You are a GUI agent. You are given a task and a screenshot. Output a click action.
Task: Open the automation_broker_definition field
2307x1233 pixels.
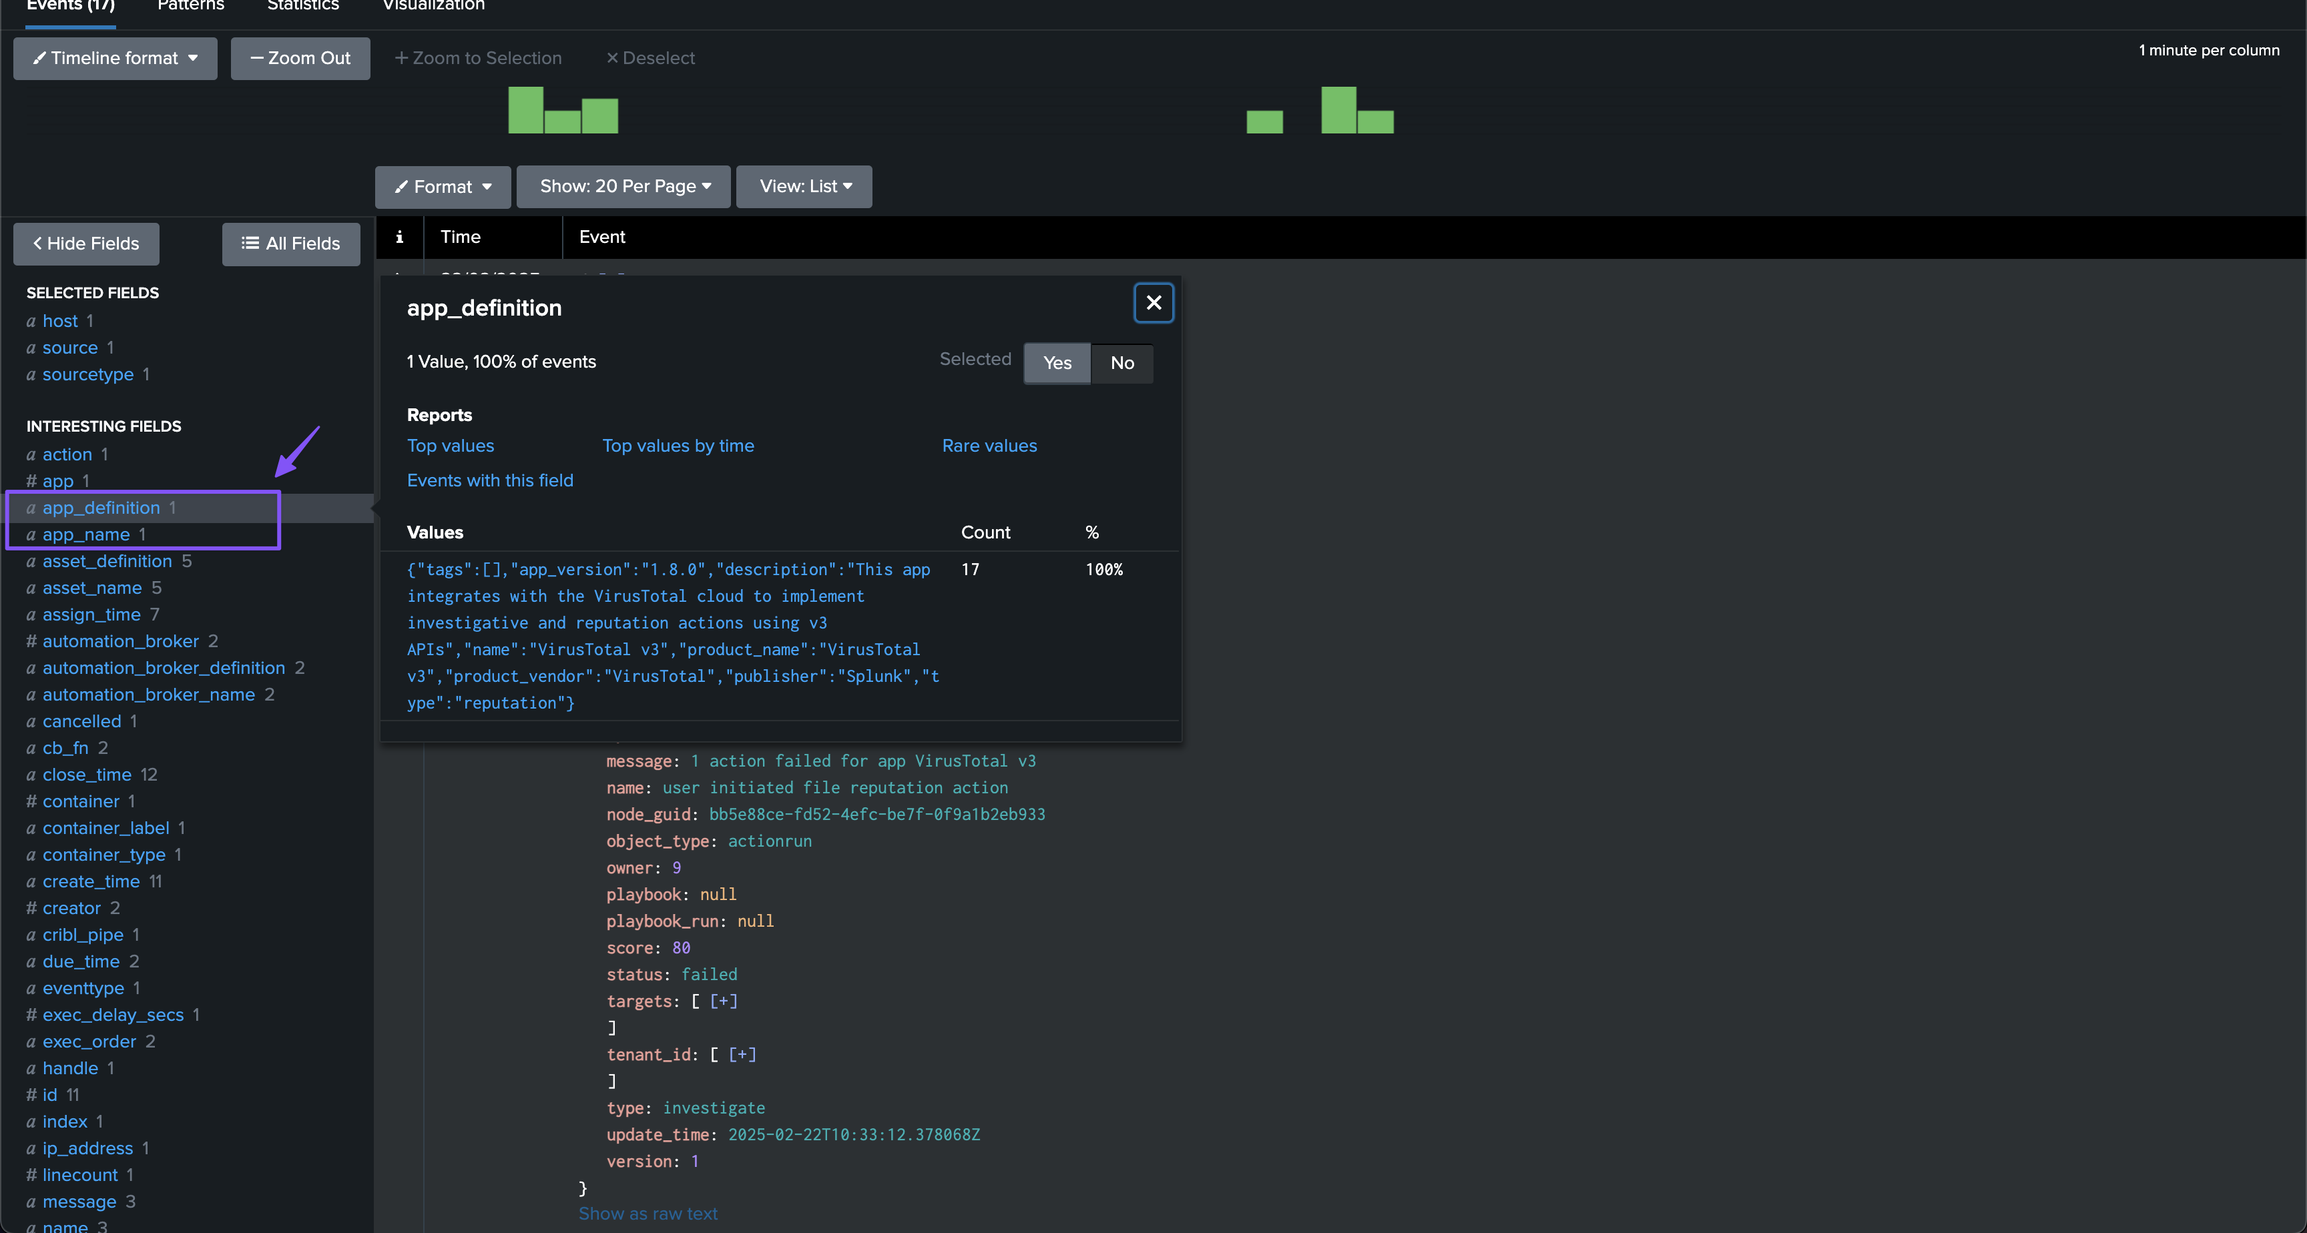click(x=164, y=668)
